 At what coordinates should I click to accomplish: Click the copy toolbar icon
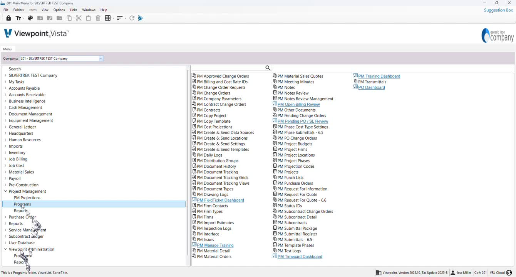(69, 18)
